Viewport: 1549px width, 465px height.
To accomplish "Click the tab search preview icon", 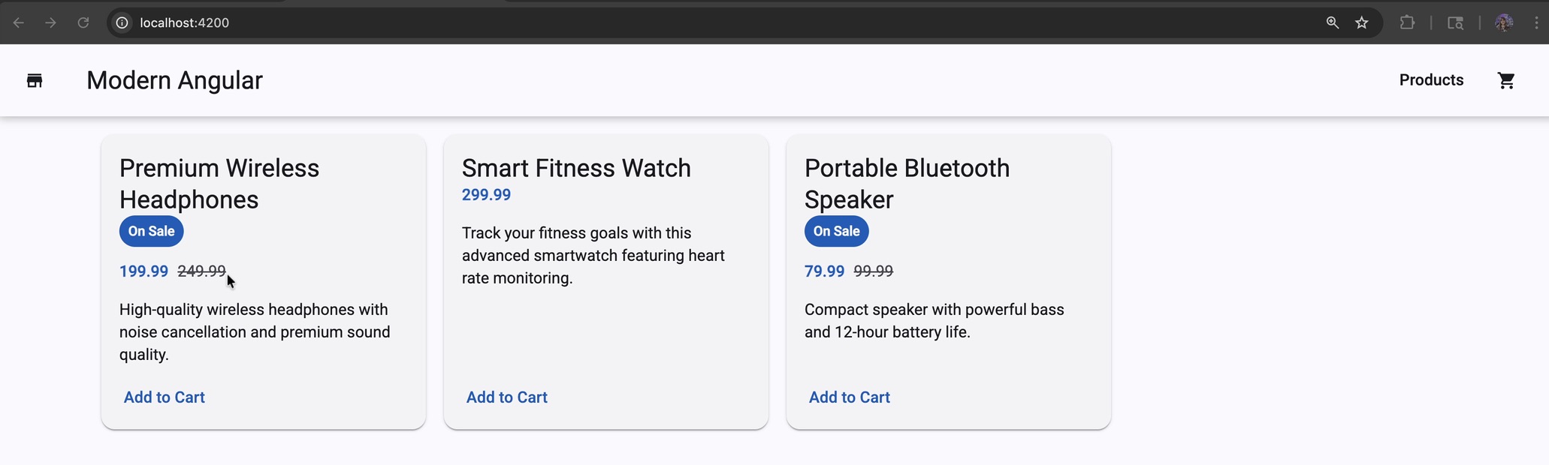I will (x=1455, y=22).
